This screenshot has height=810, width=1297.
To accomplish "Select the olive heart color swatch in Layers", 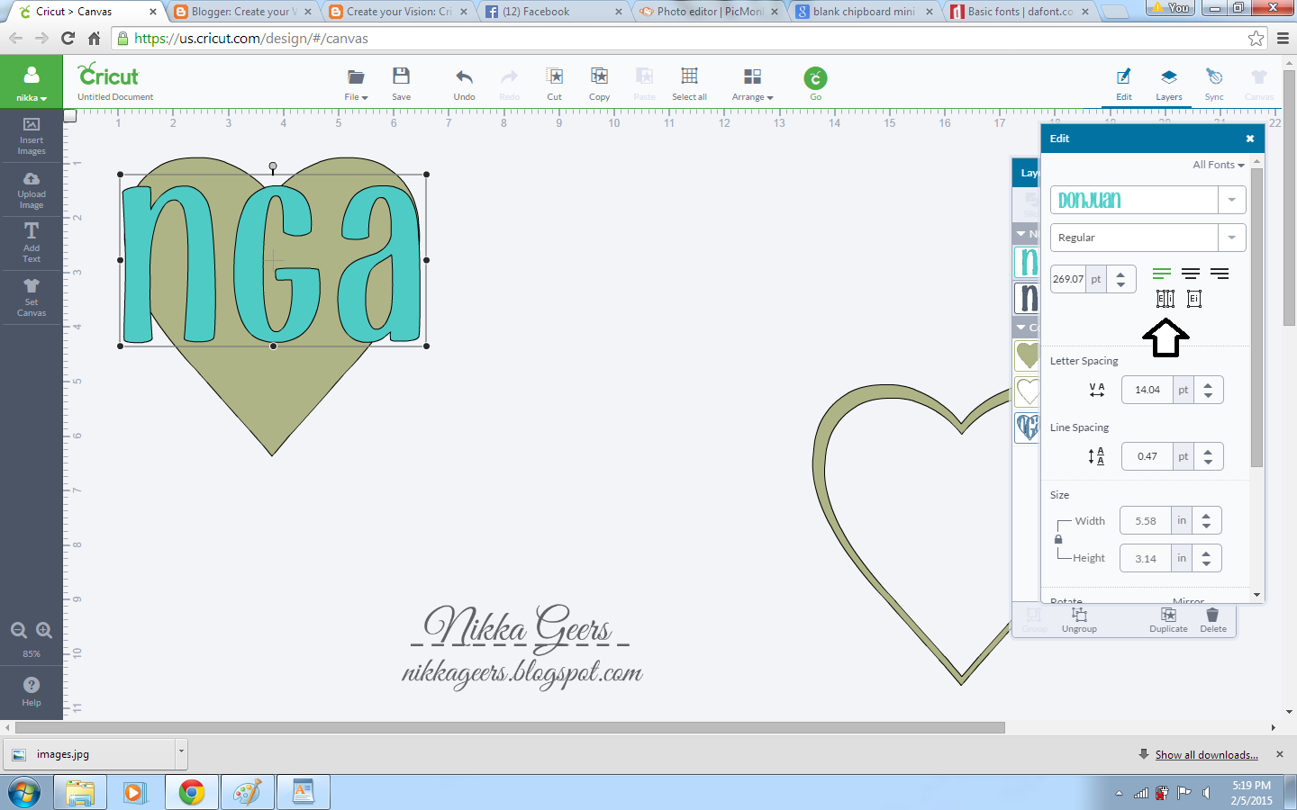I will 1028,355.
